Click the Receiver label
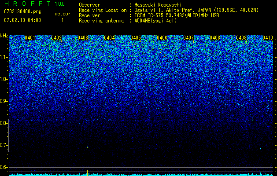 coord(89,15)
